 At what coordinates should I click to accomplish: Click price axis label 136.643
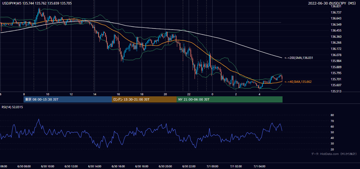(x=336, y=19)
